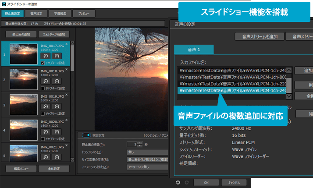Select the IMG_0017.JPG thumbnail
This screenshot has height=188, width=313.
(24, 54)
